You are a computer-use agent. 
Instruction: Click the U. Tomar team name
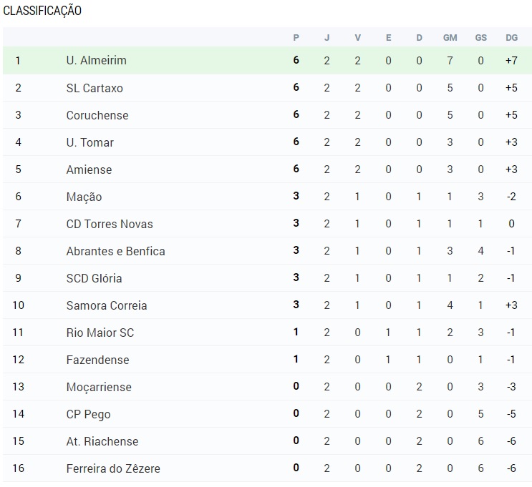[90, 142]
